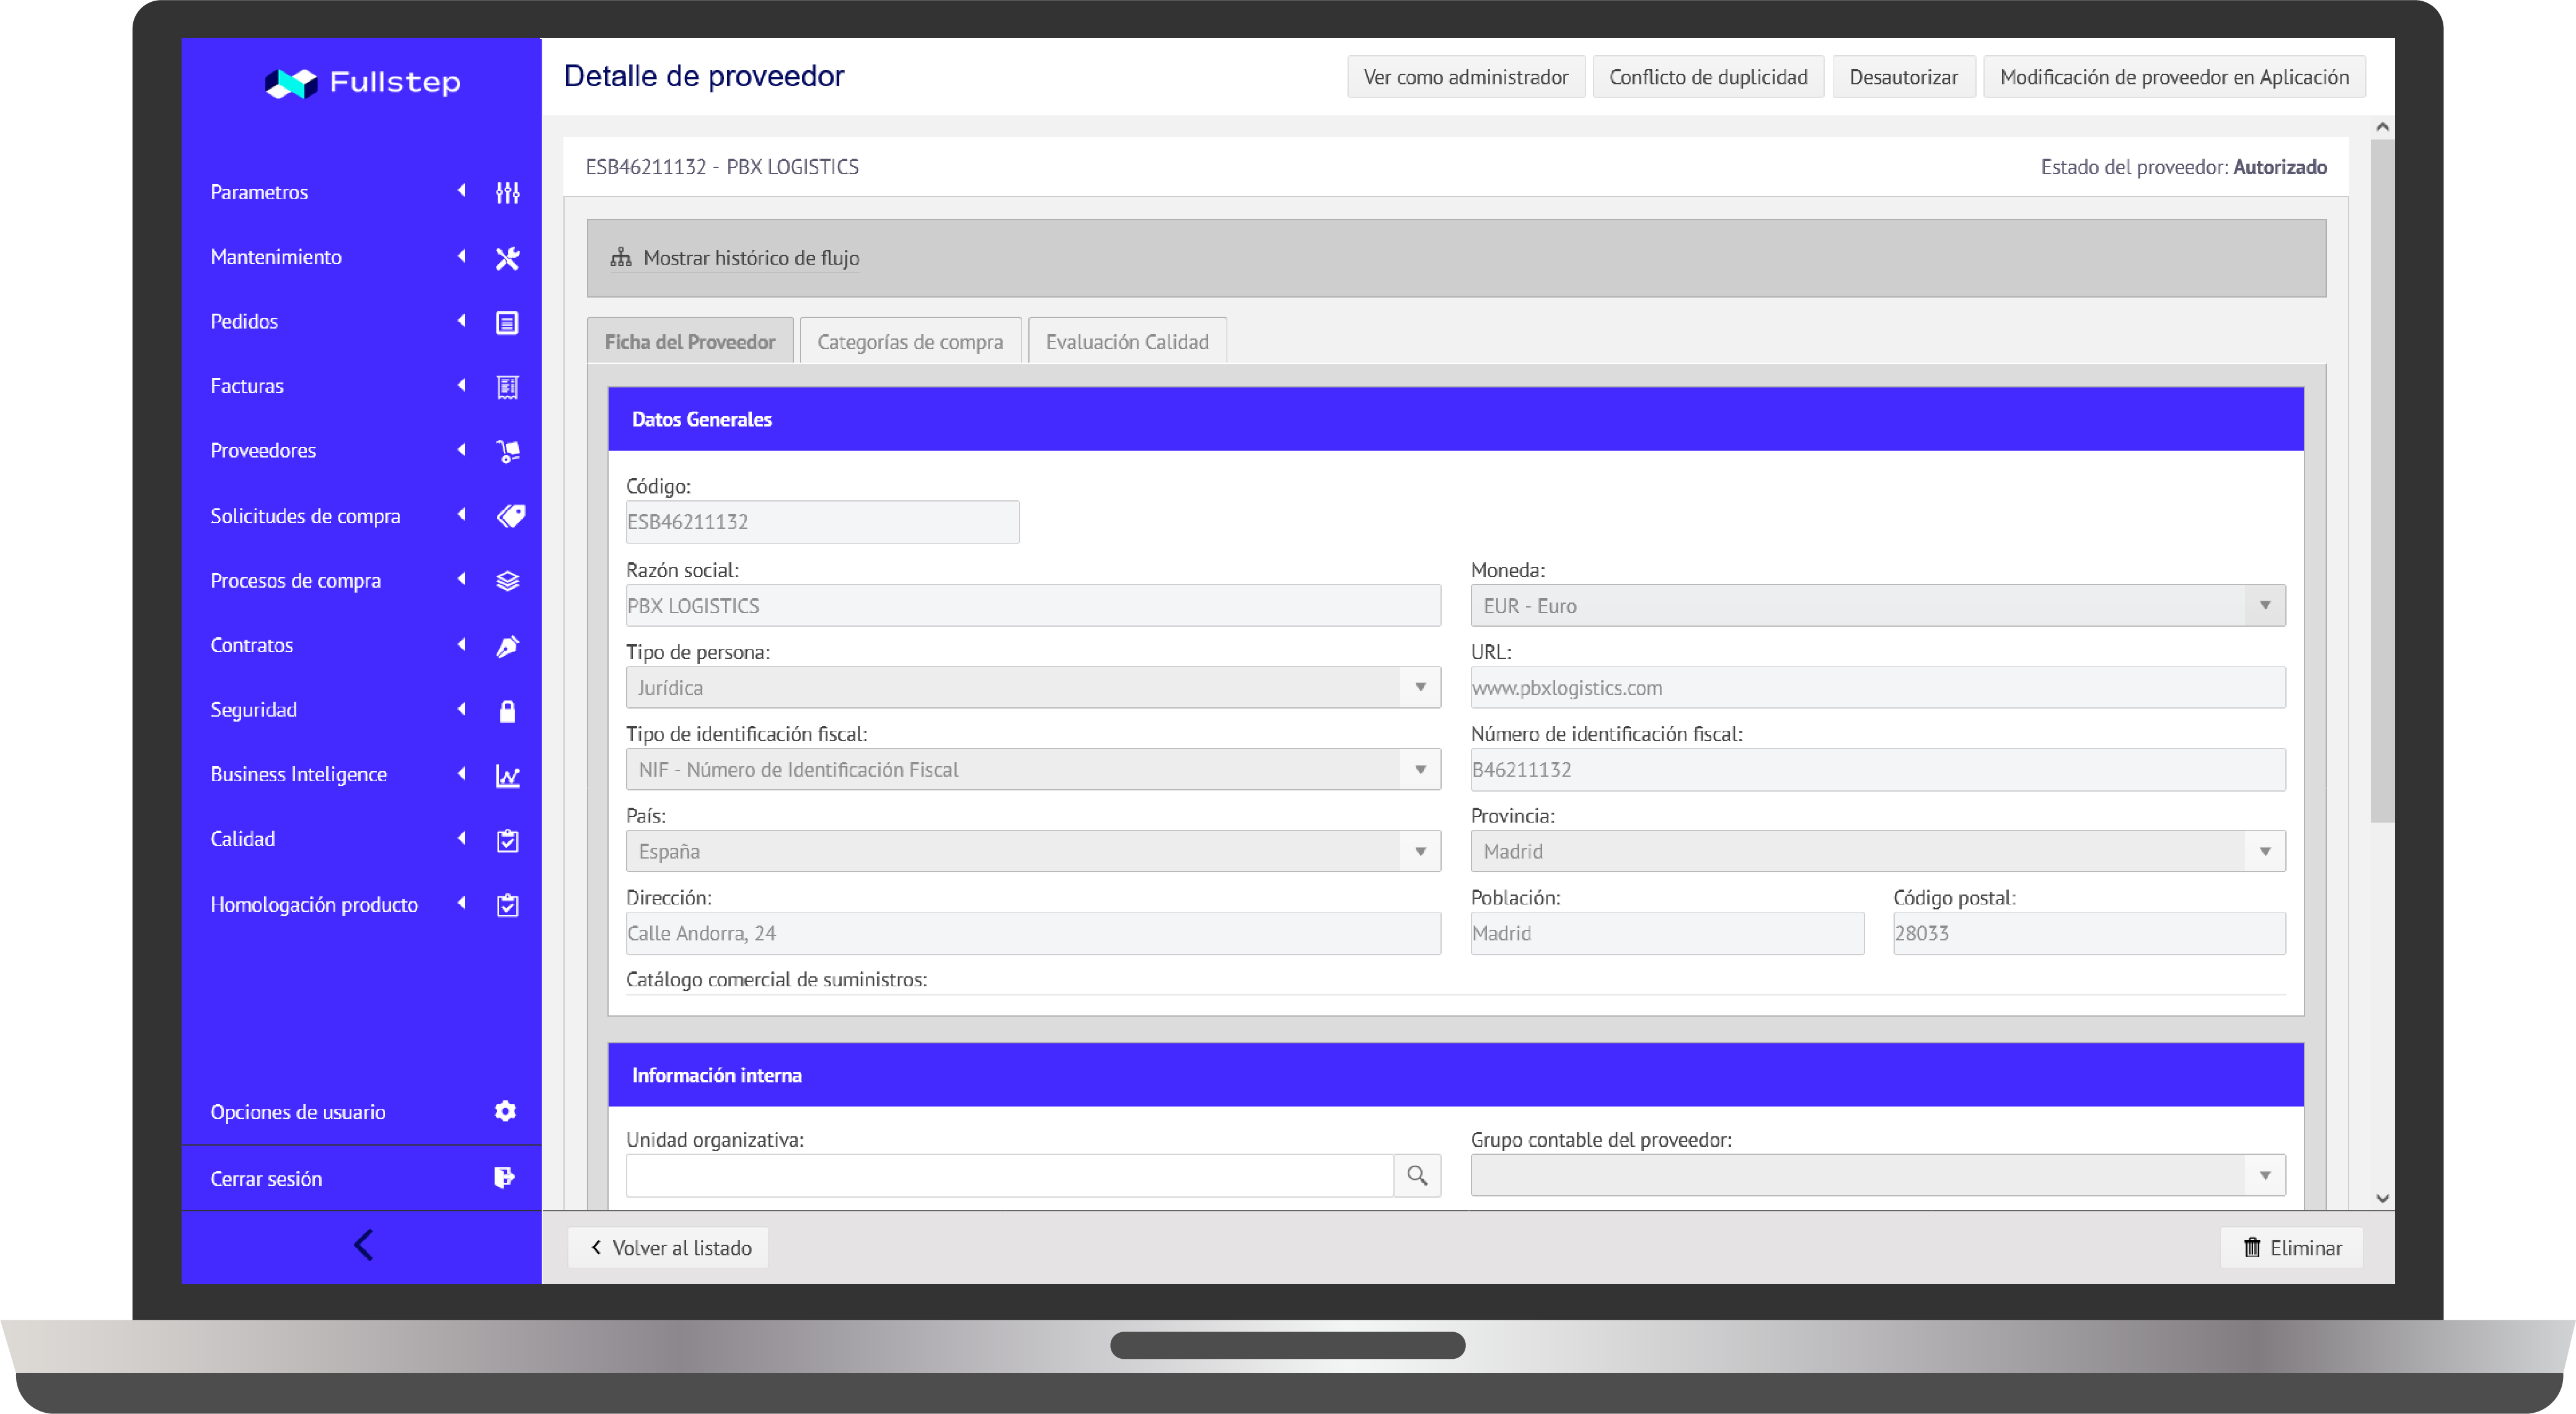The width and height of the screenshot is (2576, 1414).
Task: Open the Evaluación Calidad tab
Action: tap(1127, 340)
